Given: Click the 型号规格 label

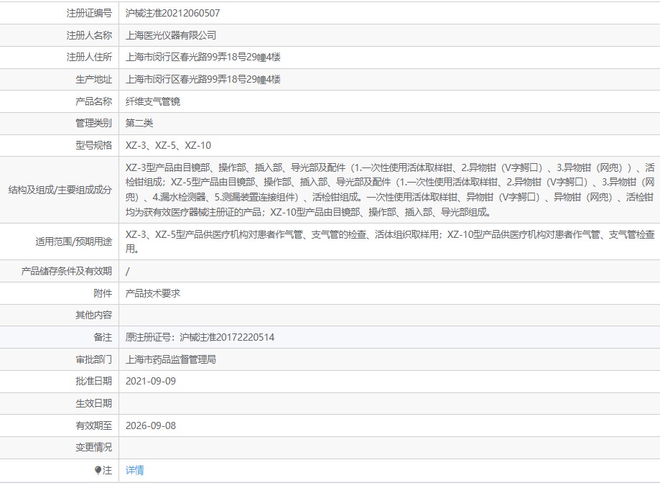Looking at the screenshot, I should 94,146.
